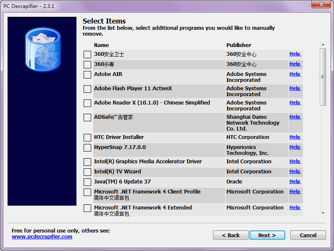Screen dimensions: 334x251
Task: Open Help link for Adobe Flash Player
Action: click(x=295, y=89)
